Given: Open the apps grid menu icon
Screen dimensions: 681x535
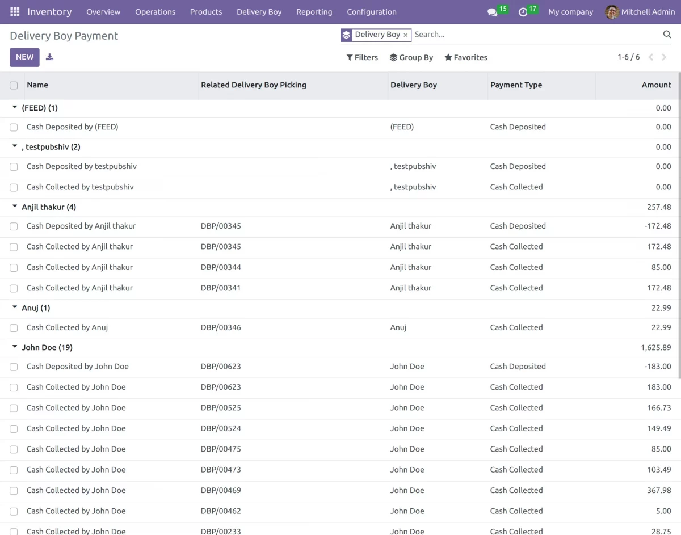Looking at the screenshot, I should coord(15,12).
